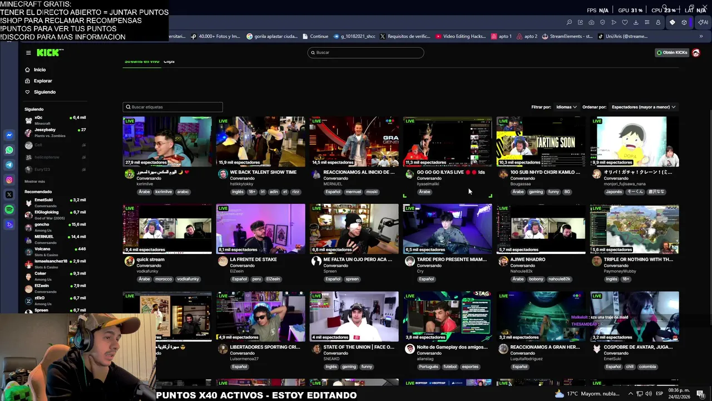Open the 'Requisitos de verific...' bookmark
This screenshot has width=712, height=401.
click(x=405, y=36)
